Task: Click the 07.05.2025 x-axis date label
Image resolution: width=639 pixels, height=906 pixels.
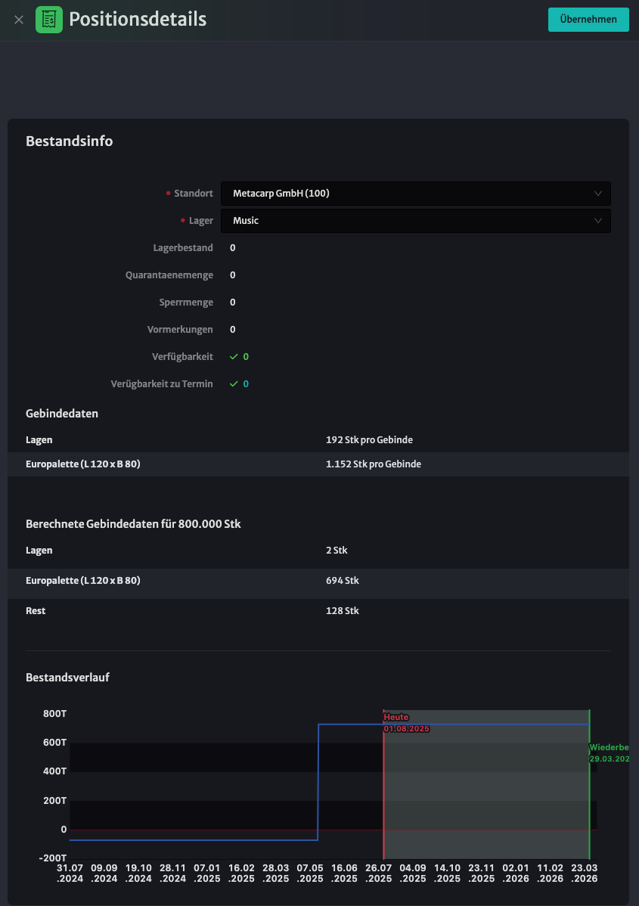Action: (x=310, y=873)
